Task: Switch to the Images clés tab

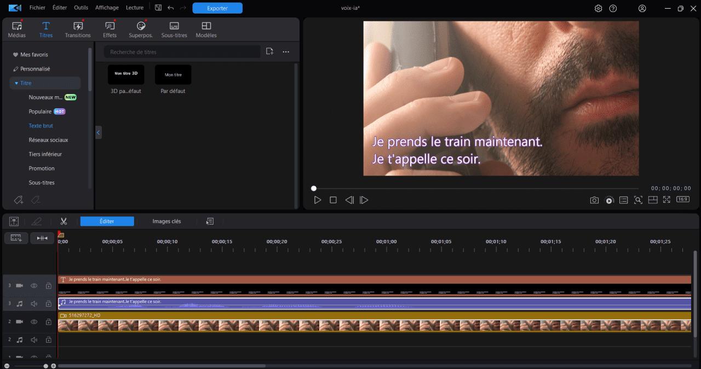Action: (x=166, y=221)
